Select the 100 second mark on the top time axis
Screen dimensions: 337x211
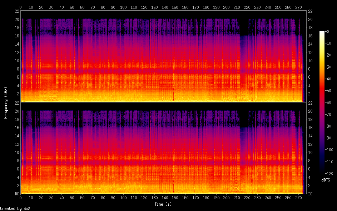click(123, 7)
